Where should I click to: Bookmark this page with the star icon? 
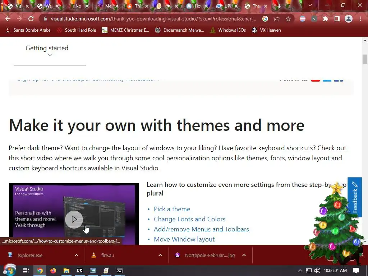coord(288,19)
